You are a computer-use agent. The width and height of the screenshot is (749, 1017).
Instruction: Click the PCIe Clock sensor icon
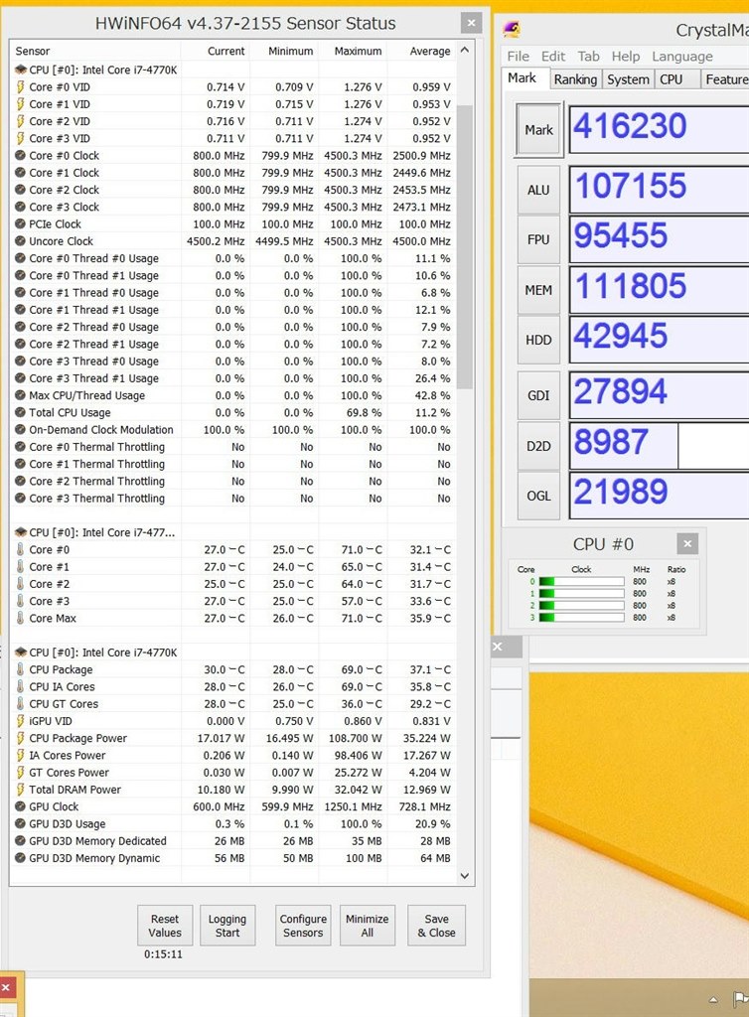tap(20, 224)
